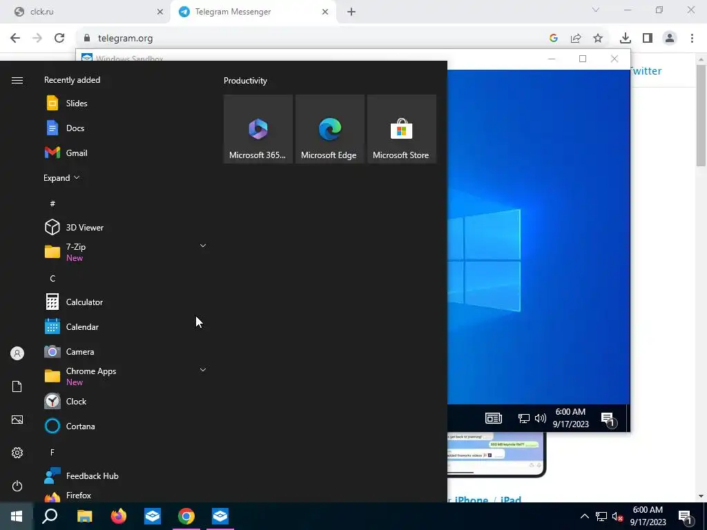
Task: Open the Microsoft Store tile
Action: [x=401, y=129]
